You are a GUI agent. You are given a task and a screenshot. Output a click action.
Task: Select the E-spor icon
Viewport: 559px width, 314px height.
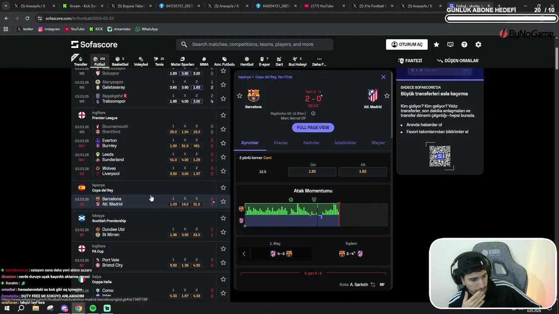pyautogui.click(x=264, y=61)
